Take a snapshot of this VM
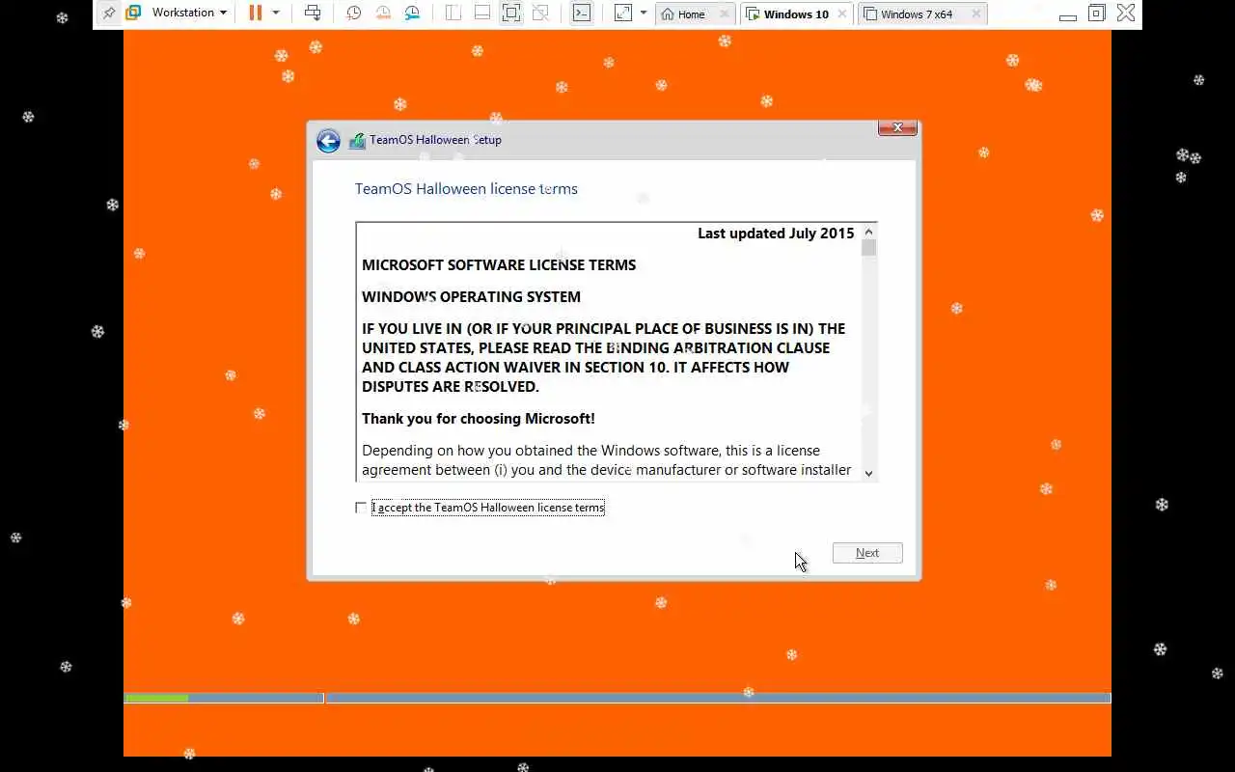Screen dimensions: 1235x772 click(x=354, y=14)
